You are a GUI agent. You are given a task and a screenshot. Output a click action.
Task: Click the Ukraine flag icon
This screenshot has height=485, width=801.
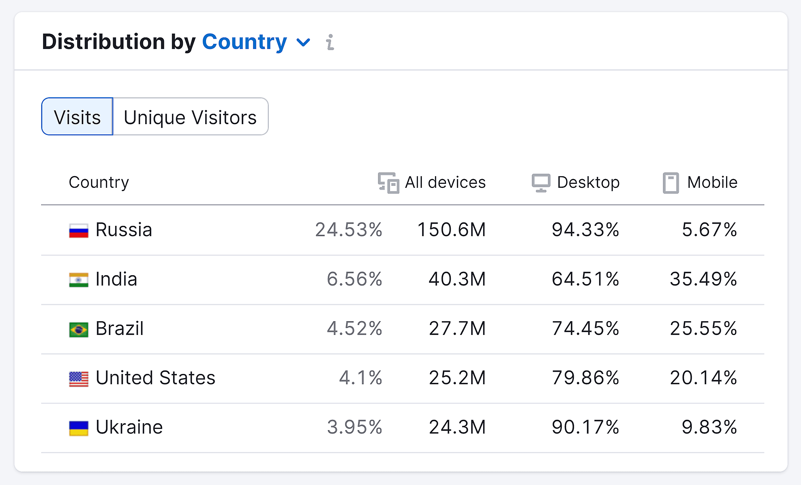[79, 428]
